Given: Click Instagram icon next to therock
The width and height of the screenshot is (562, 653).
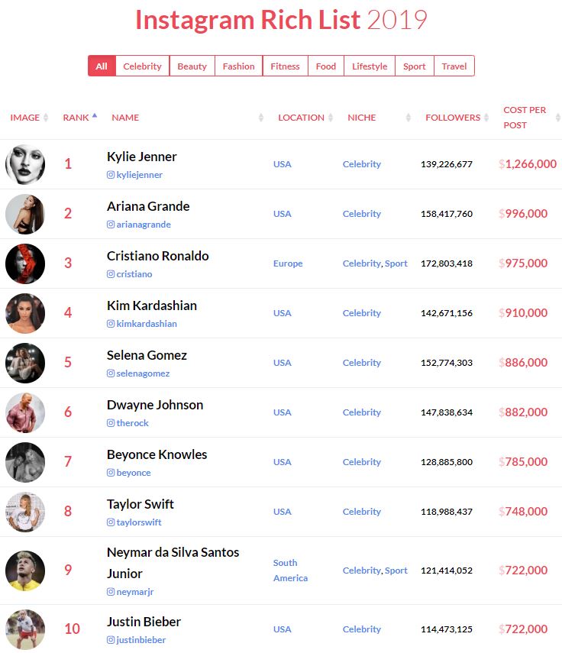Looking at the screenshot, I should click(x=111, y=423).
